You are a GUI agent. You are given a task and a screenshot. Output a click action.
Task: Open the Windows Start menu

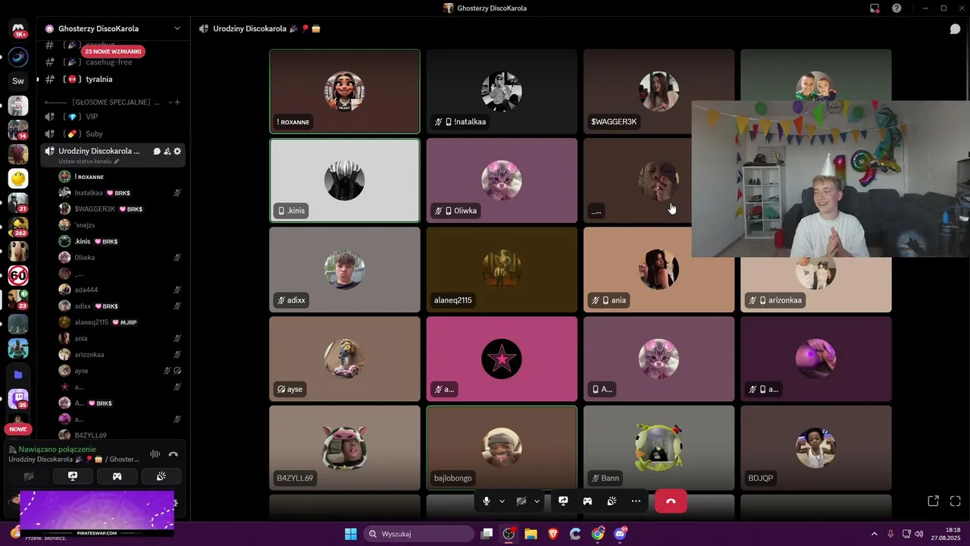(x=351, y=534)
